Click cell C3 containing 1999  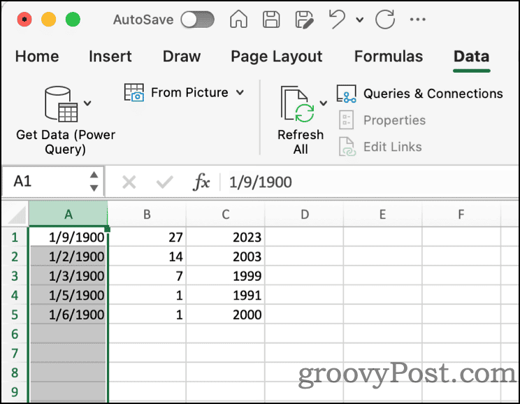point(226,276)
